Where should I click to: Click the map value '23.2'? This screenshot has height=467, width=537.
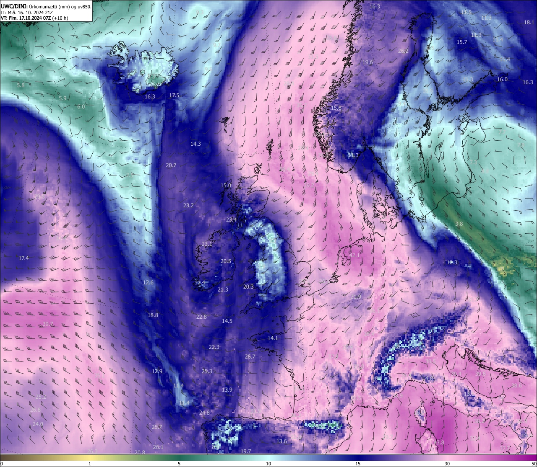188,206
